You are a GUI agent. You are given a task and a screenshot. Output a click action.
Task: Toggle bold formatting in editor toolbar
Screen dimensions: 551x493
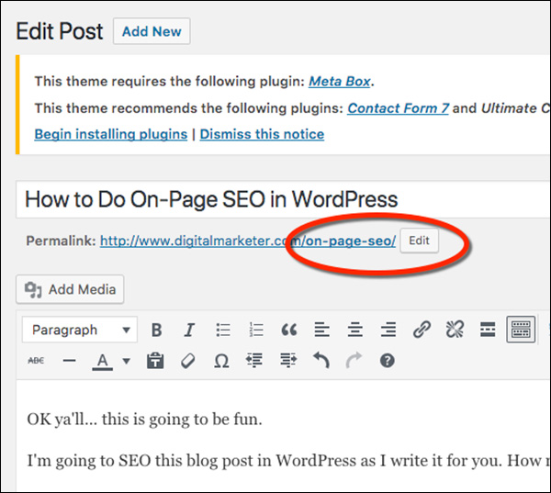156,330
